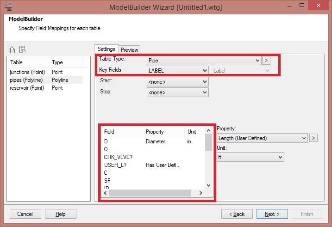Select the pipes (Polyline) table row
The image size is (332, 227).
click(45, 80)
